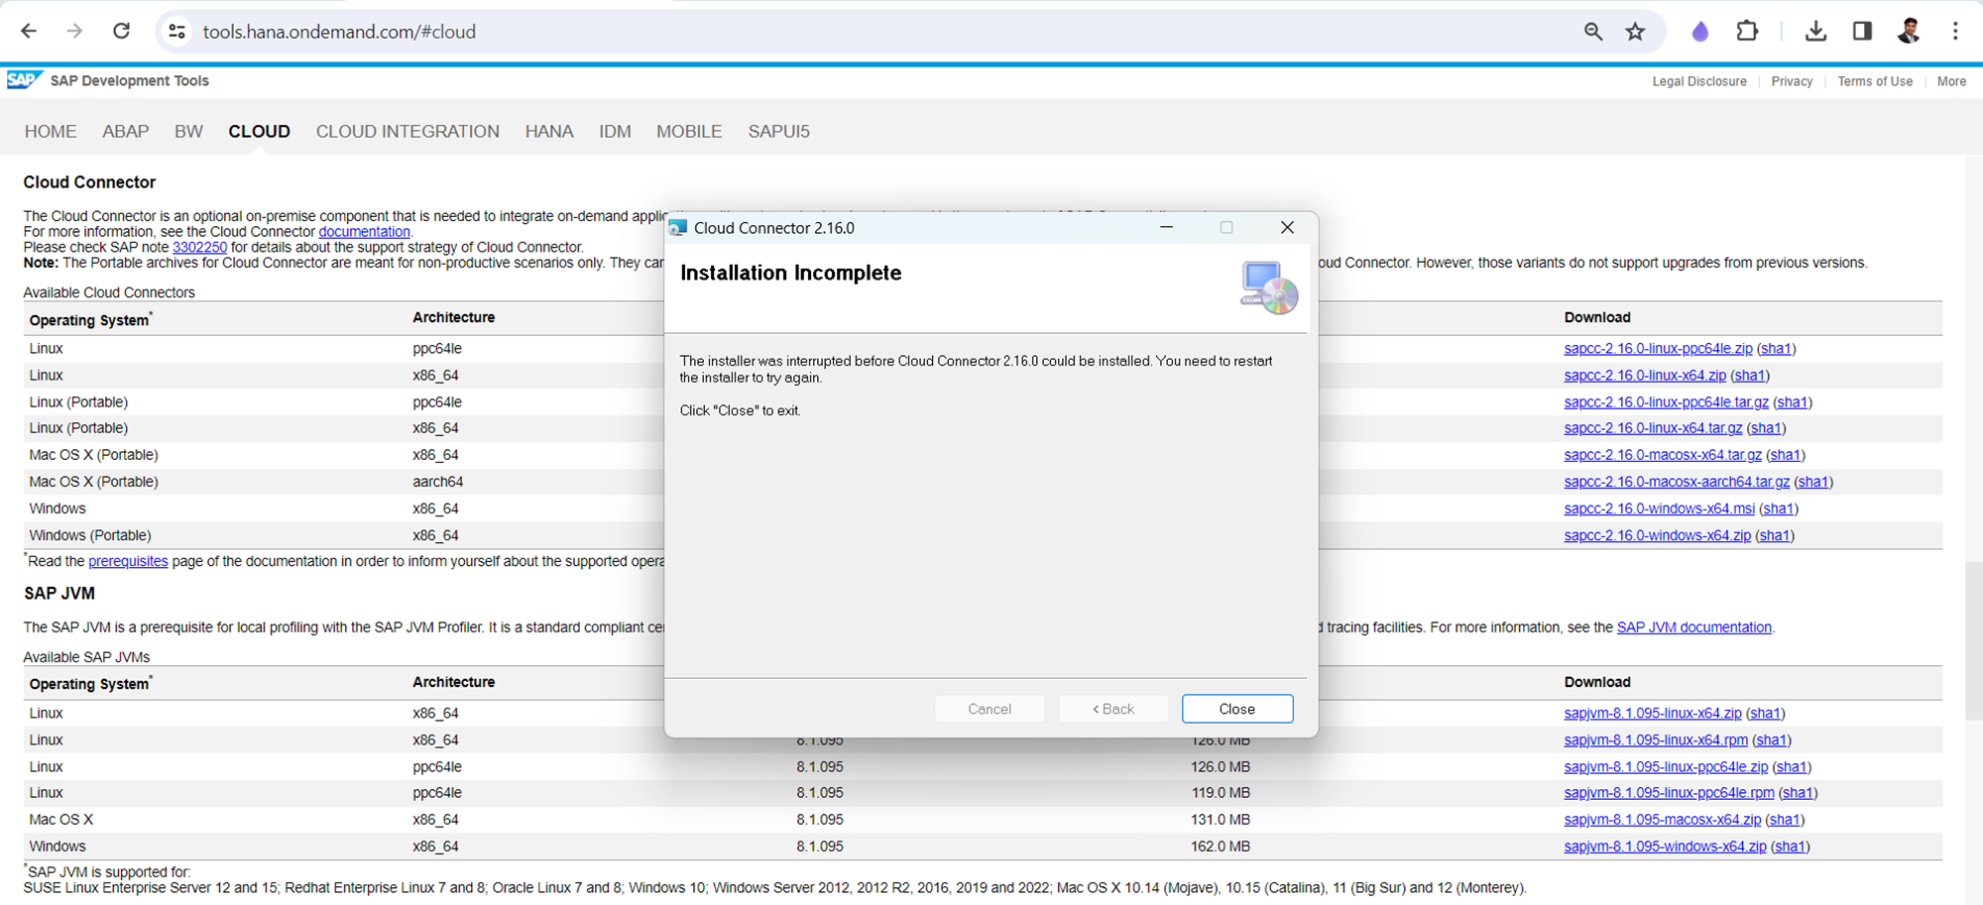Open the More dropdown in header
The width and height of the screenshot is (1983, 905).
[1950, 81]
